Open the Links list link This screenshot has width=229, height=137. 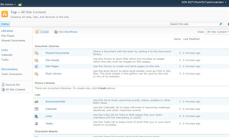tap(49, 116)
